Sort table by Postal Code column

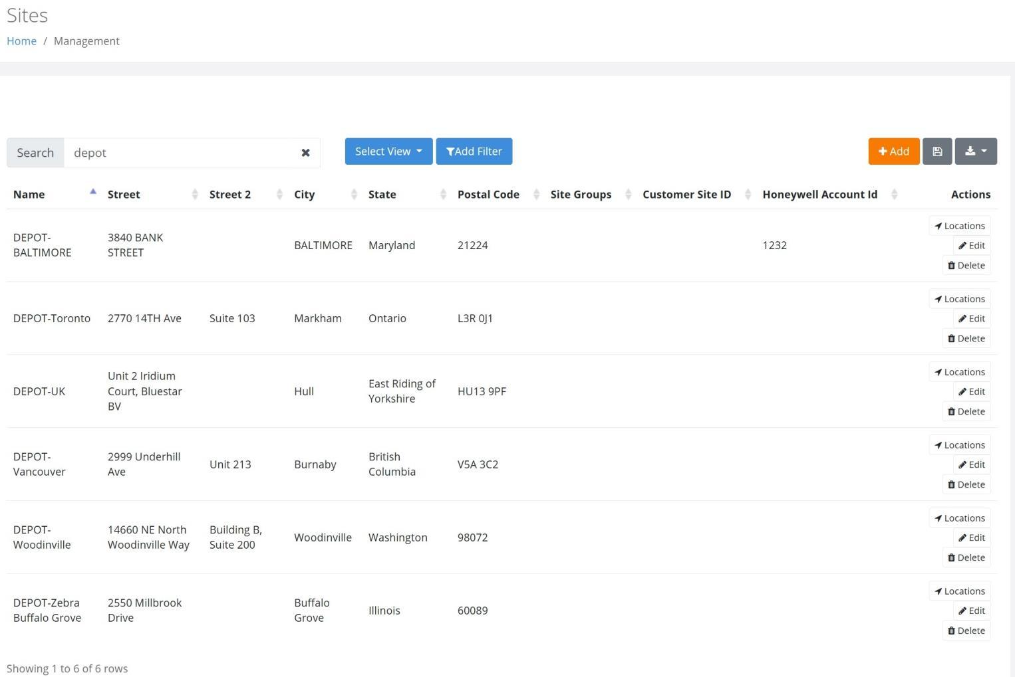[x=498, y=195]
